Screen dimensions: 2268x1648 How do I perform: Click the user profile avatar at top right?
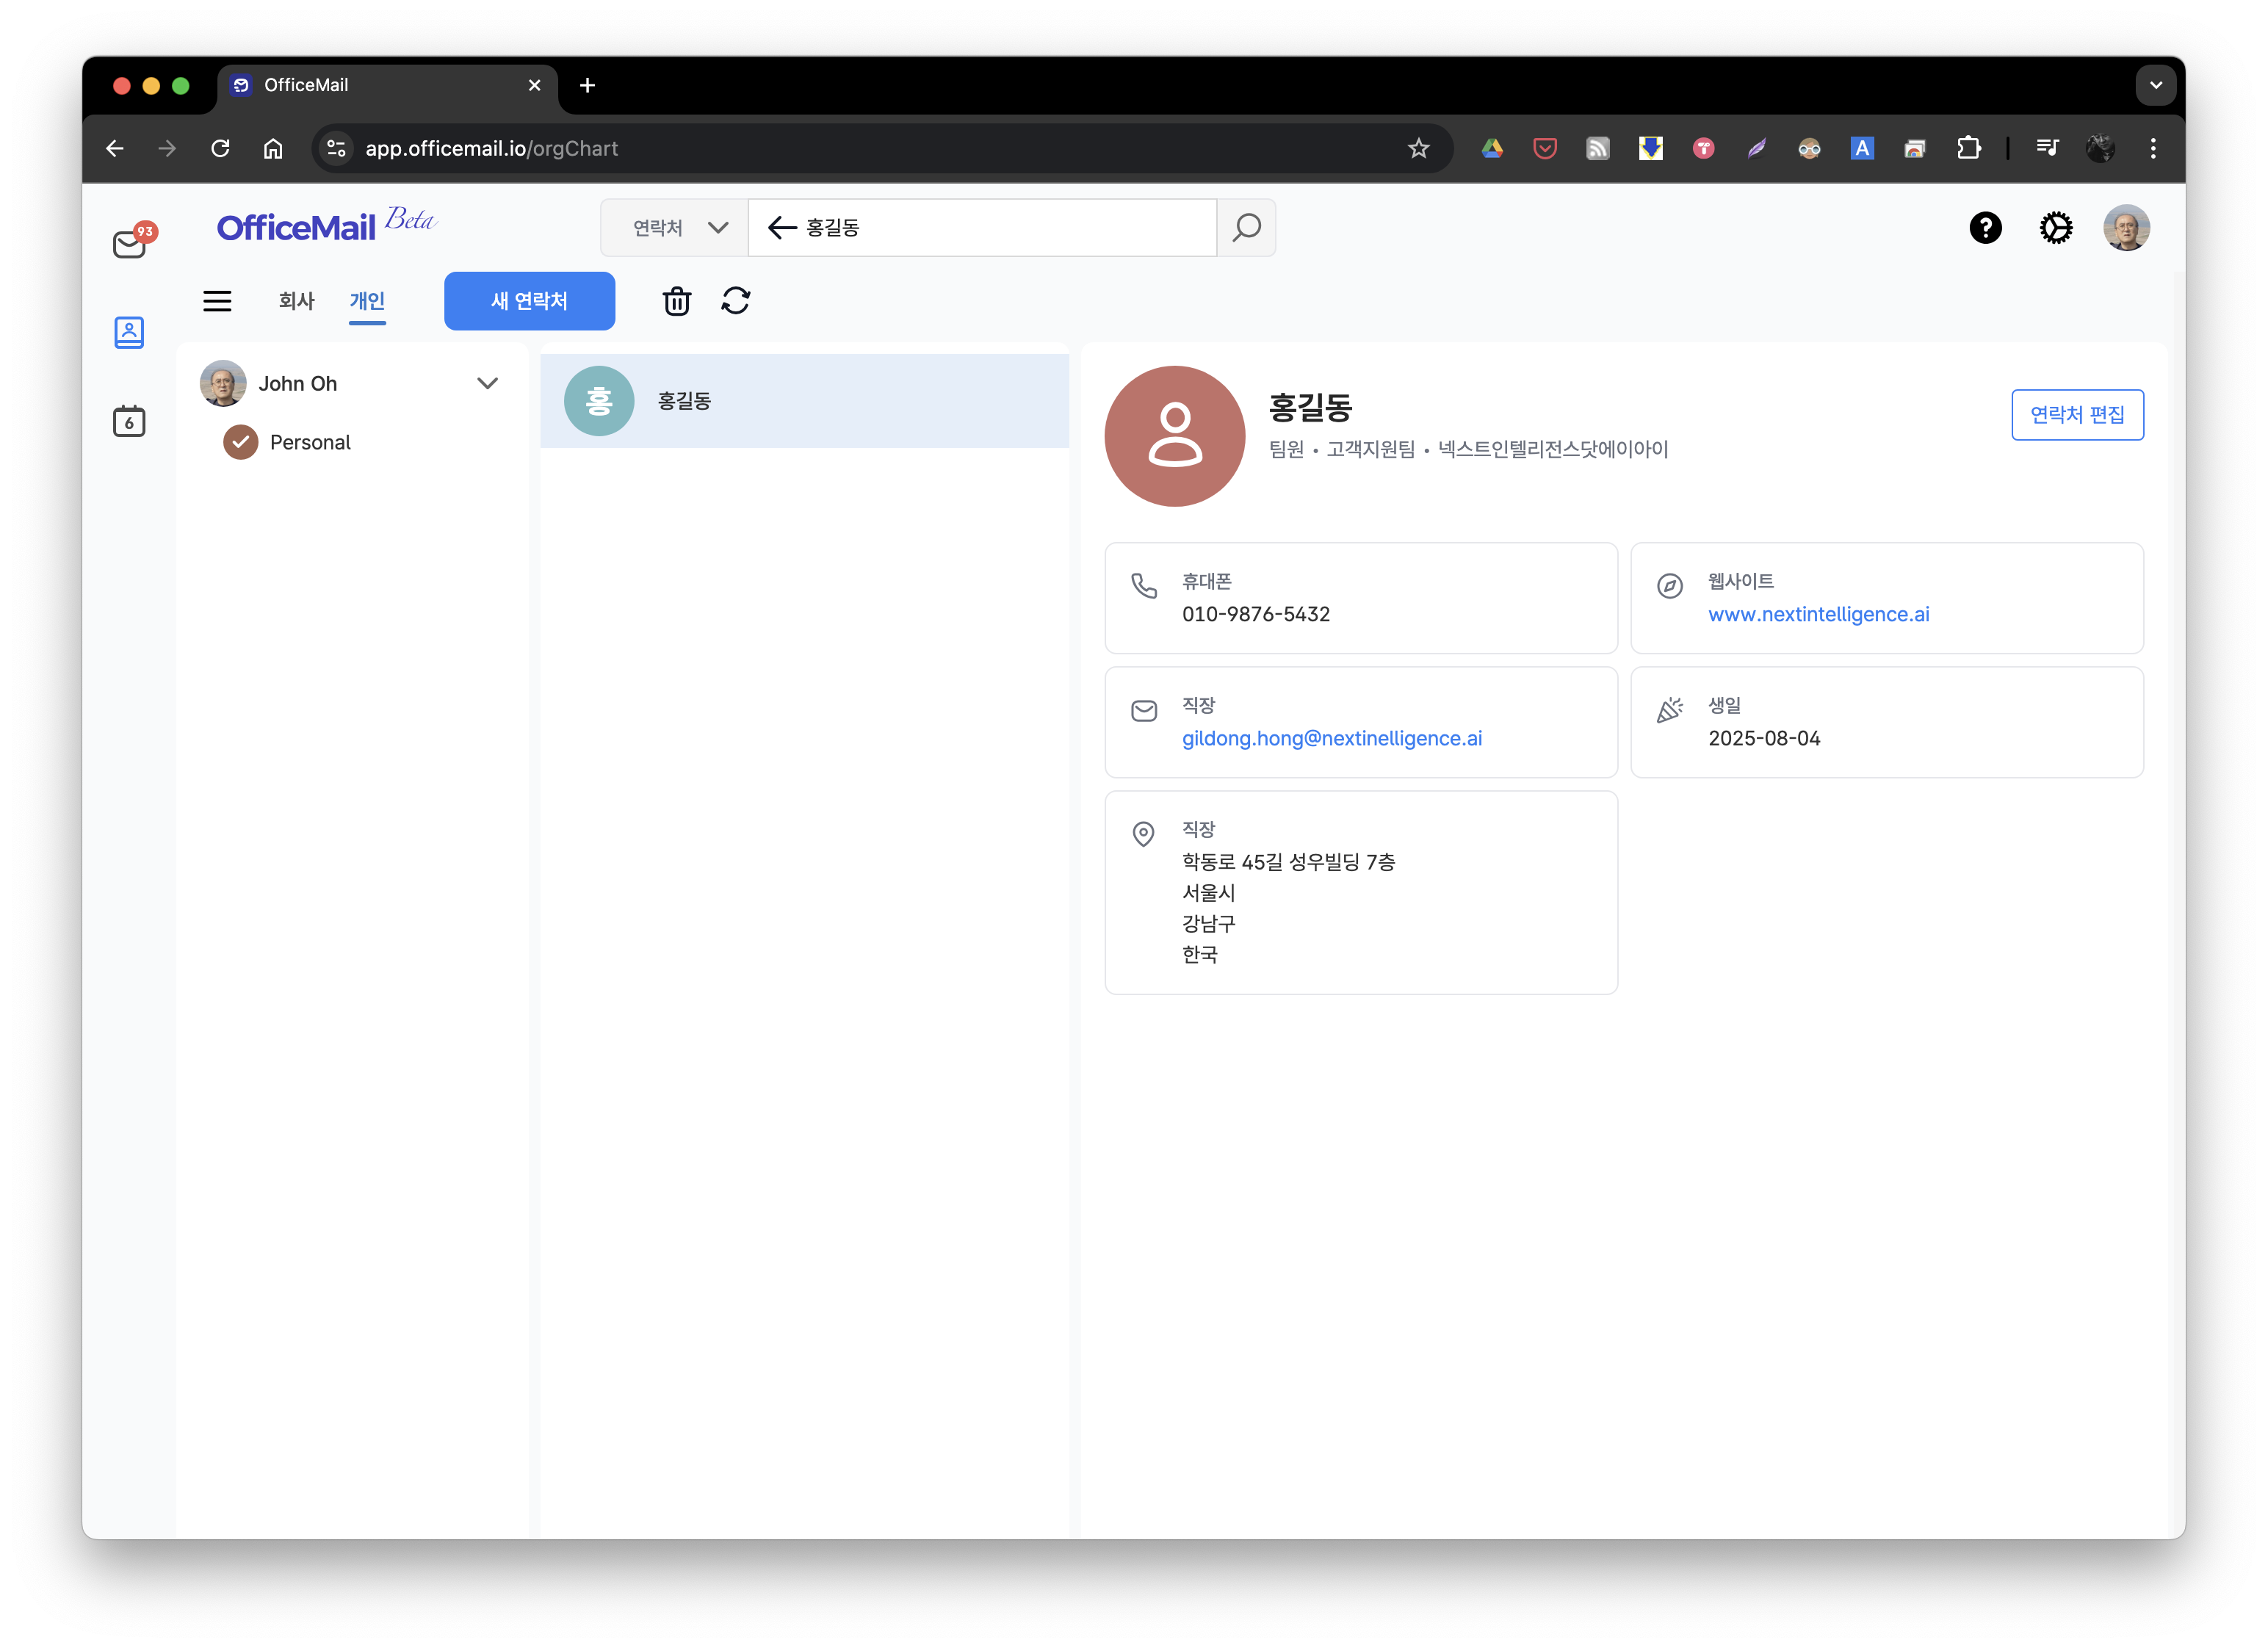tap(2126, 228)
